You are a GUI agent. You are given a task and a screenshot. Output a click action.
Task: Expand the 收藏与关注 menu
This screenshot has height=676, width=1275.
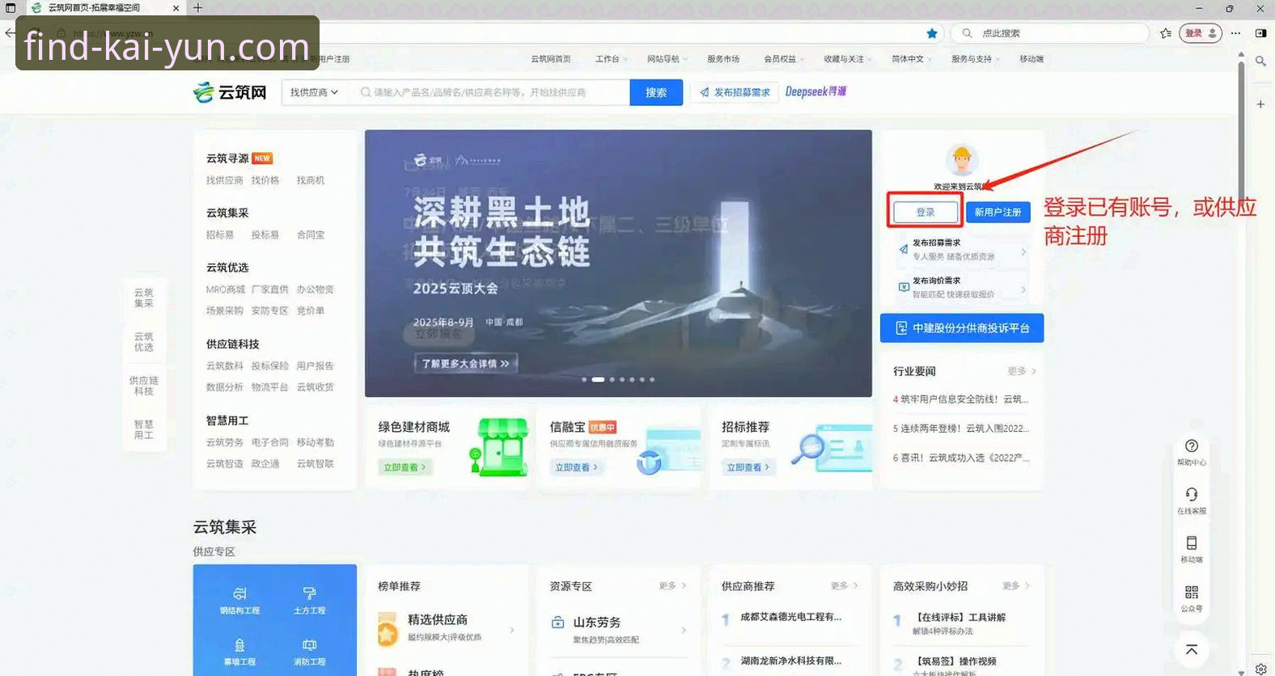[848, 59]
